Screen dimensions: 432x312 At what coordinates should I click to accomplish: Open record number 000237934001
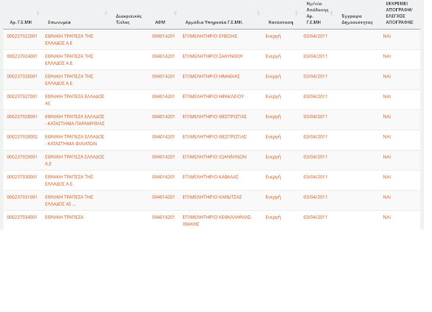tap(22, 217)
